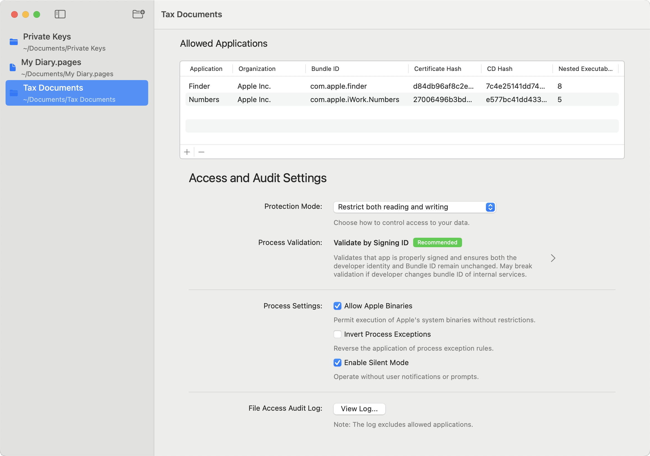Click the add protected folder icon

[138, 14]
